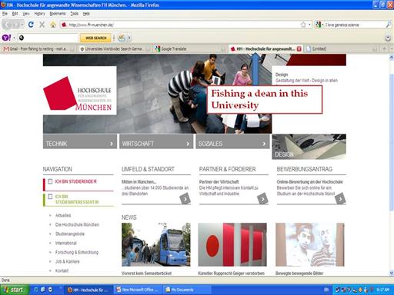The height and width of the screenshot is (295, 394).
Task: Click the Web Search button
Action: [95, 38]
